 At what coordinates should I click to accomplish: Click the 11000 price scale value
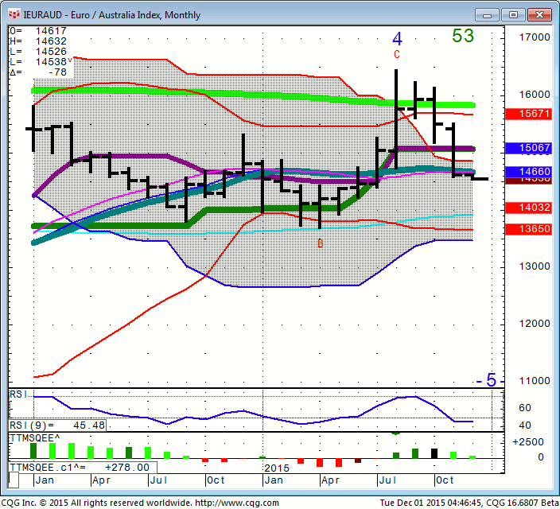click(x=535, y=381)
